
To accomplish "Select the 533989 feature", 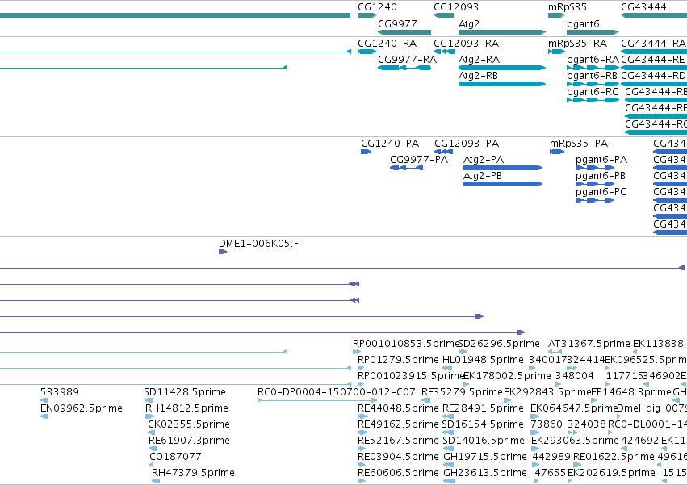I will tap(44, 400).
